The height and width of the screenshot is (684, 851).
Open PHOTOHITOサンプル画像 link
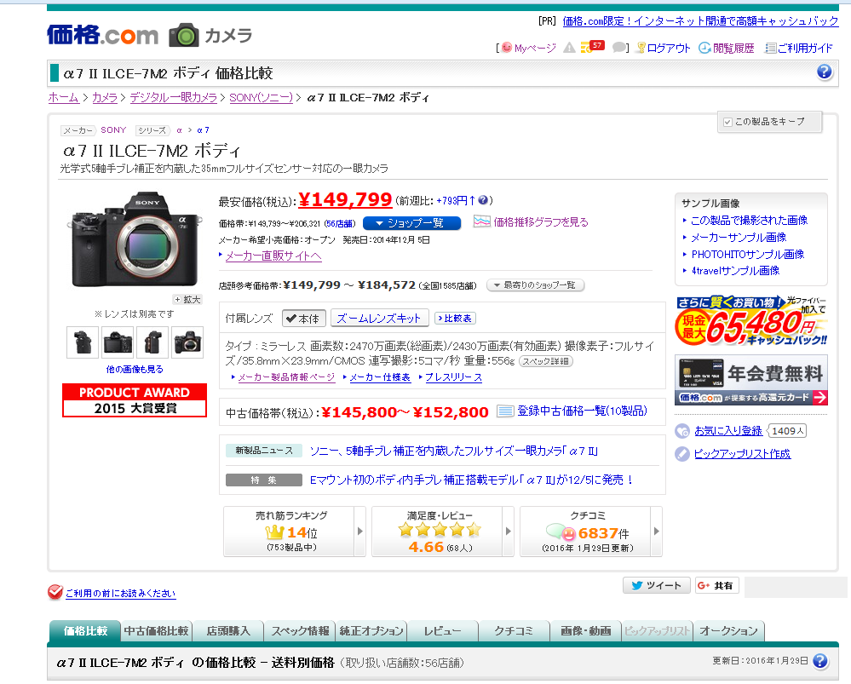747,254
